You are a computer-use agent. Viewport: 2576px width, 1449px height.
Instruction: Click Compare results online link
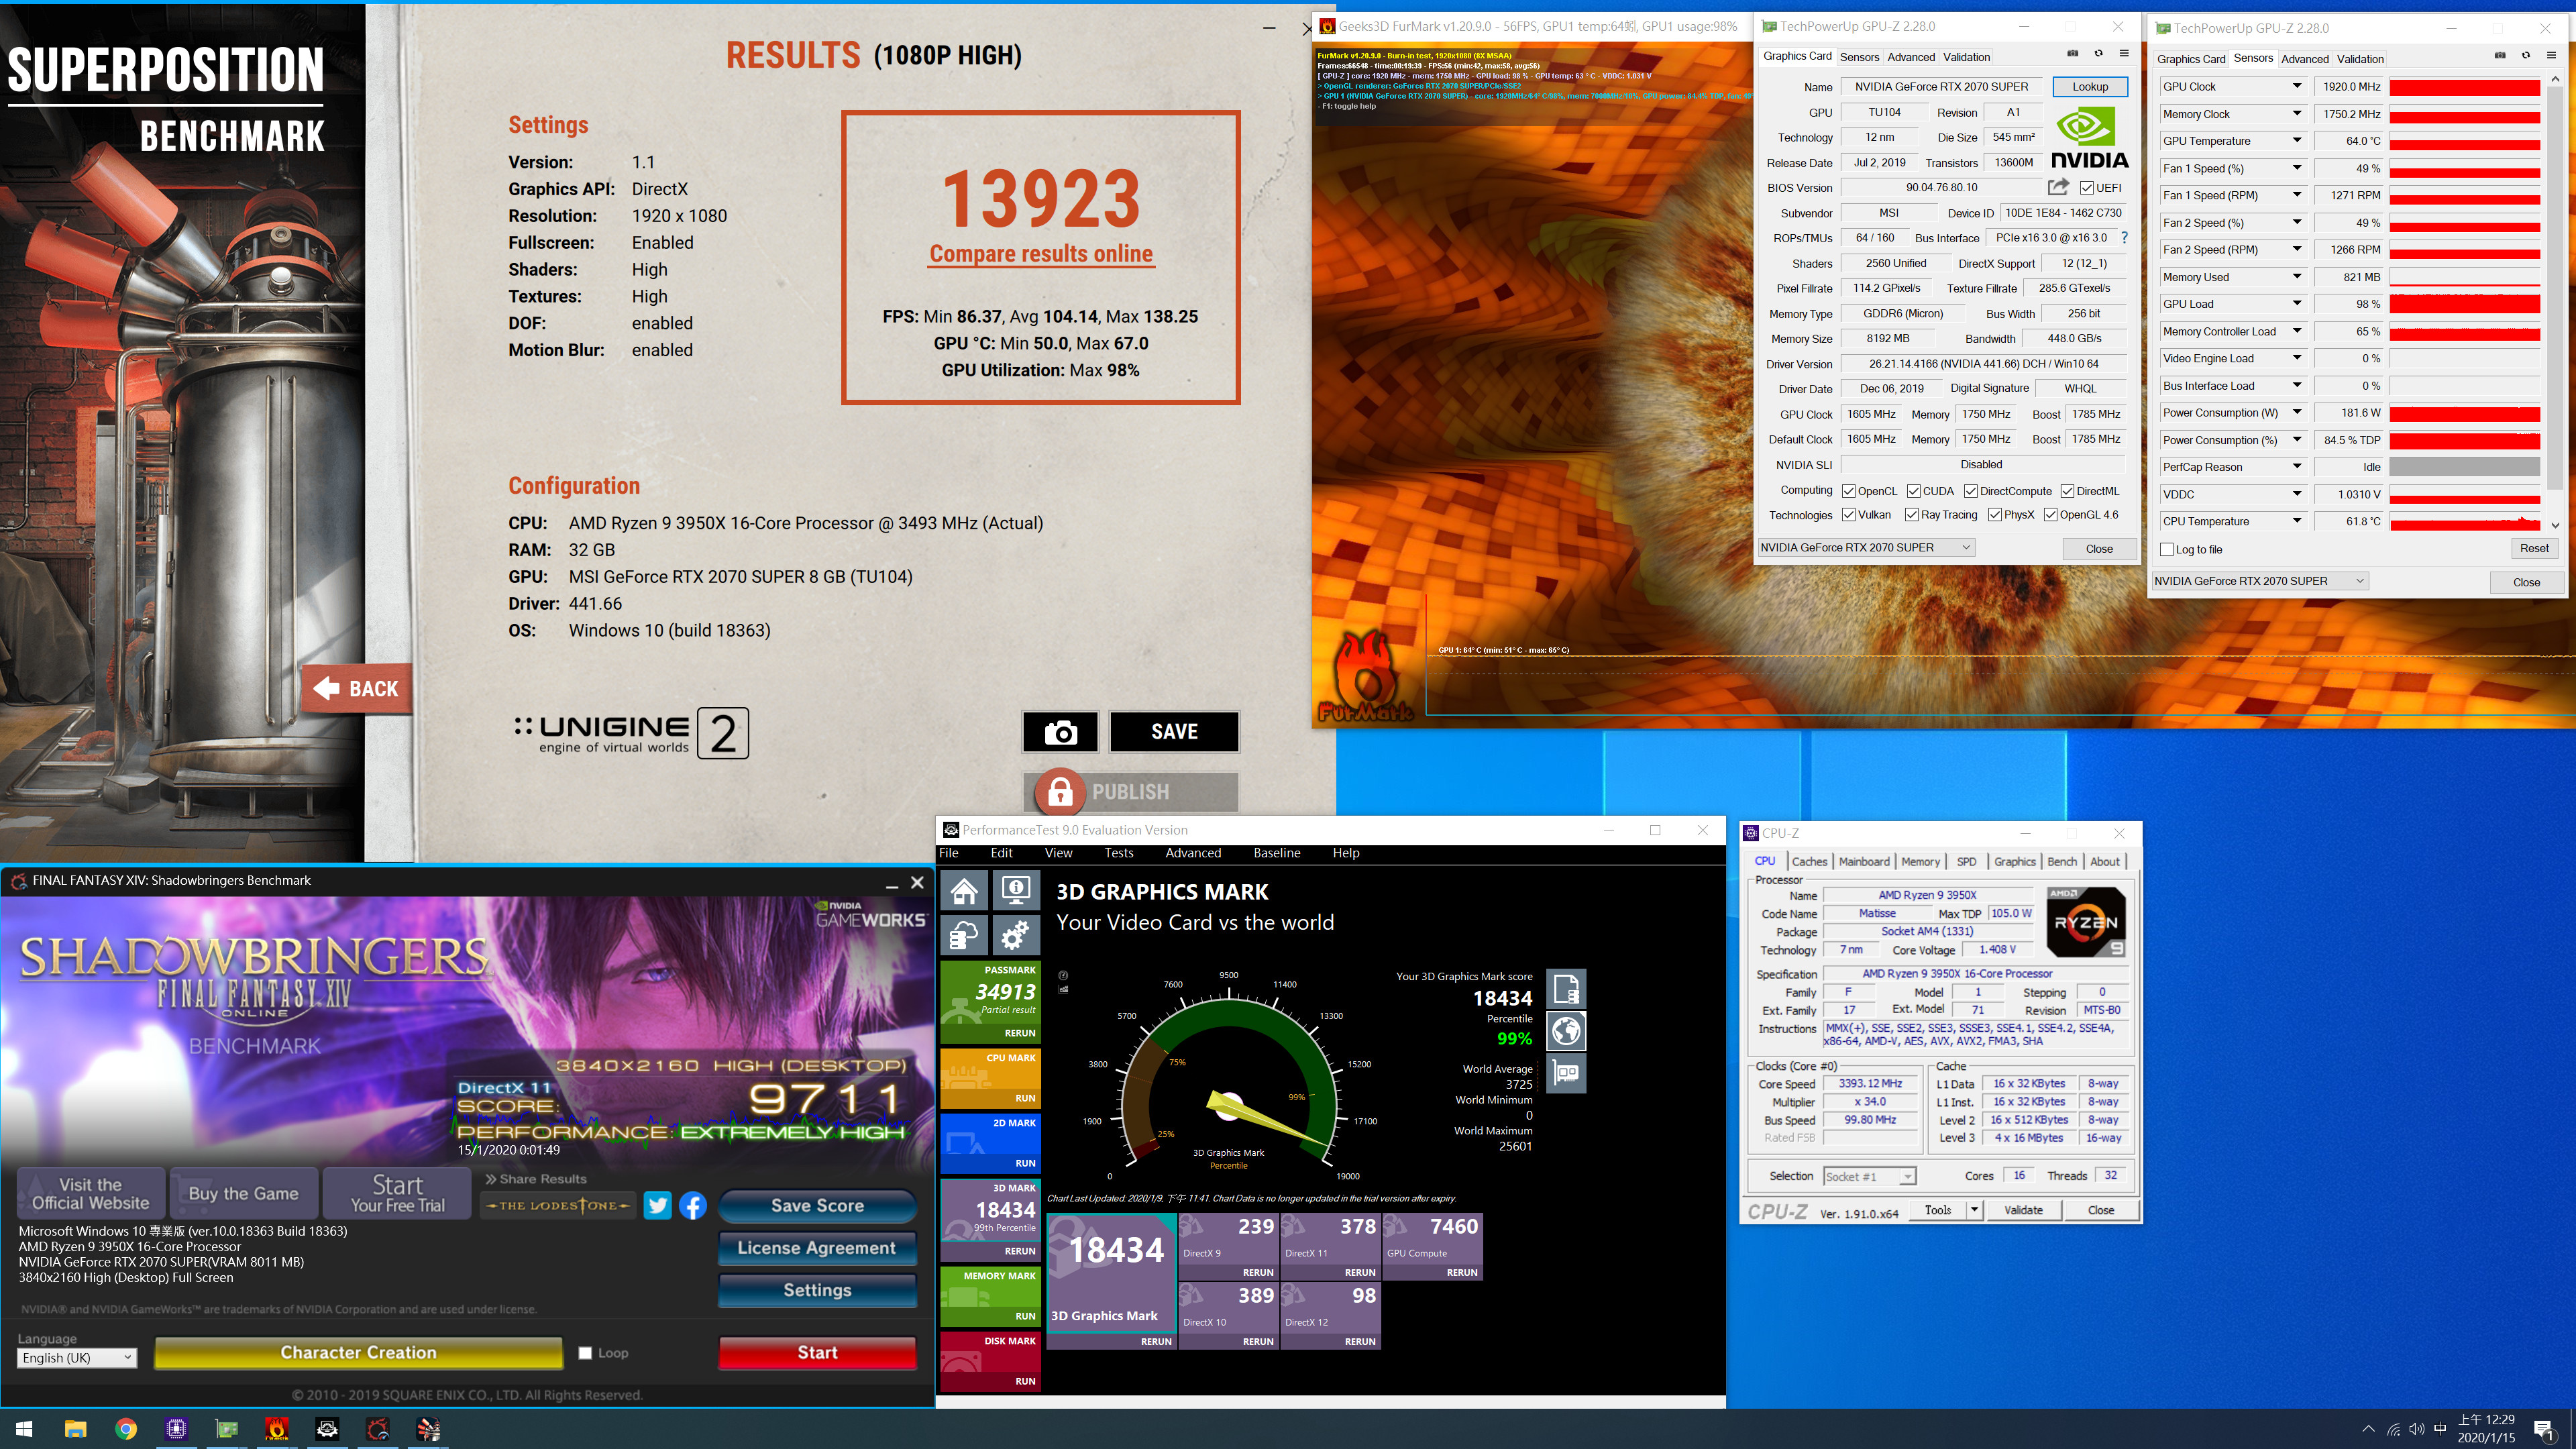[x=1041, y=254]
